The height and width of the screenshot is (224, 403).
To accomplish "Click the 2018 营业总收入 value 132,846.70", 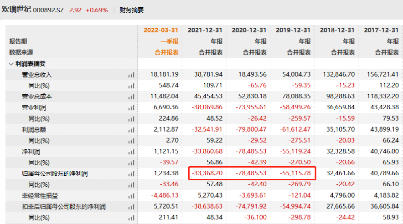I will click(x=338, y=75).
